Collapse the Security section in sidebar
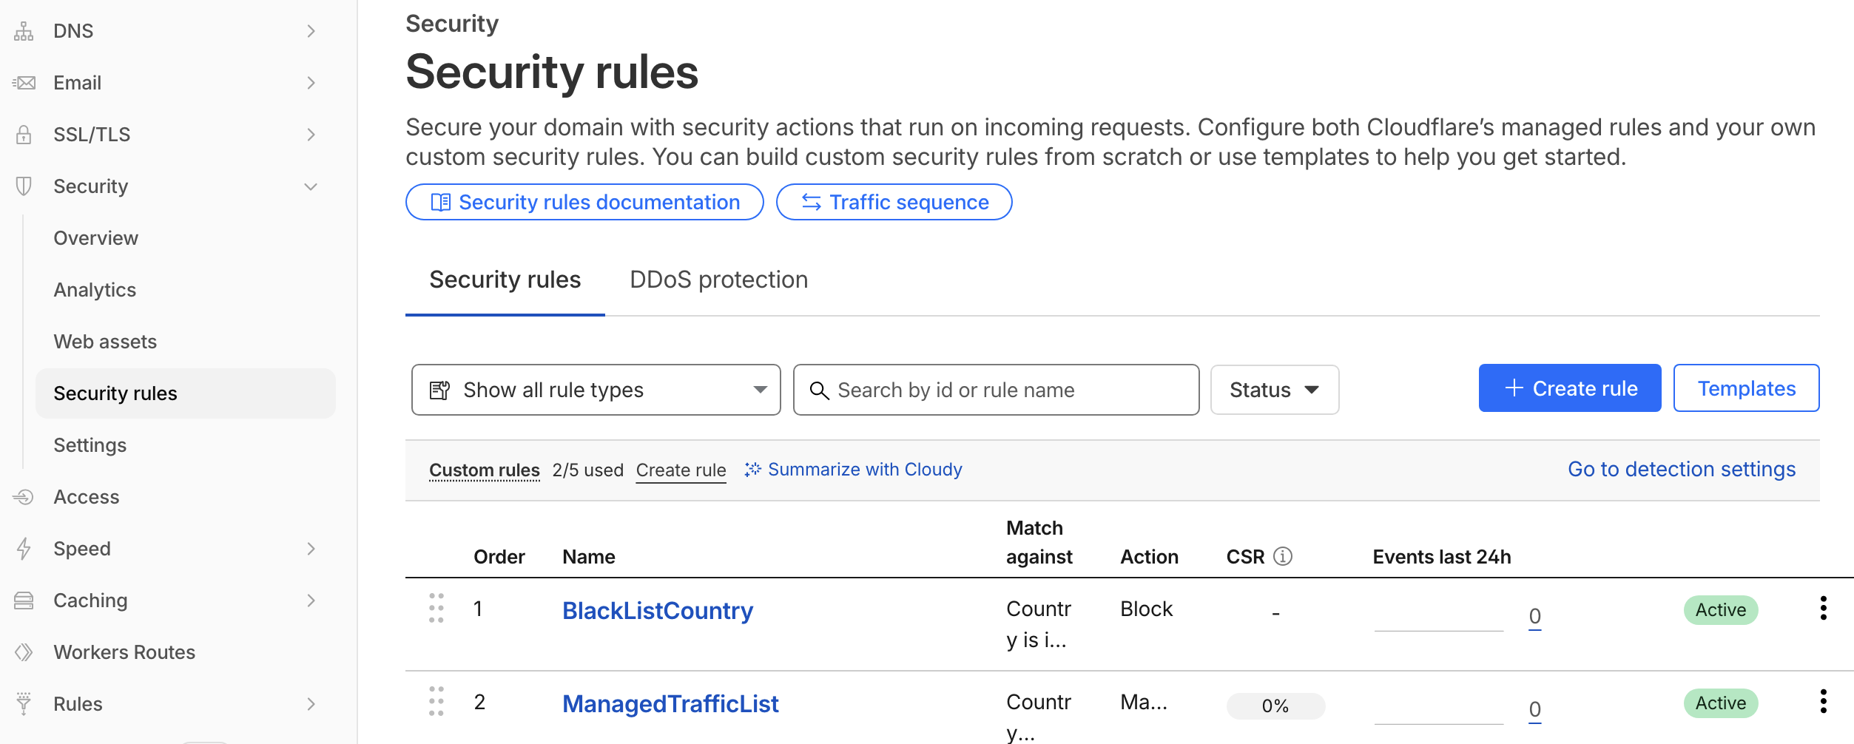This screenshot has height=744, width=1854. (x=311, y=186)
